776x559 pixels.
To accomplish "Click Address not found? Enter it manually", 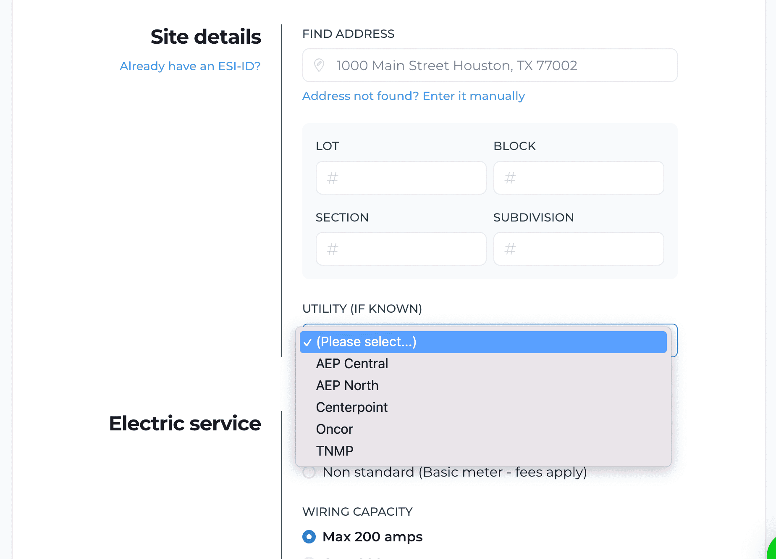I will point(413,96).
